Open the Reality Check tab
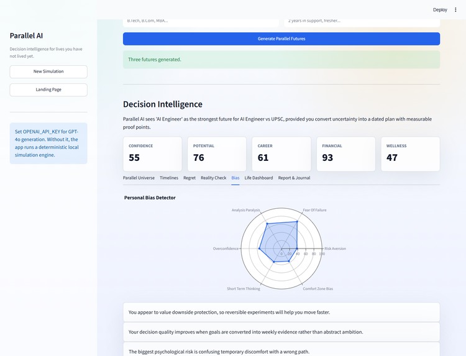 [213, 178]
